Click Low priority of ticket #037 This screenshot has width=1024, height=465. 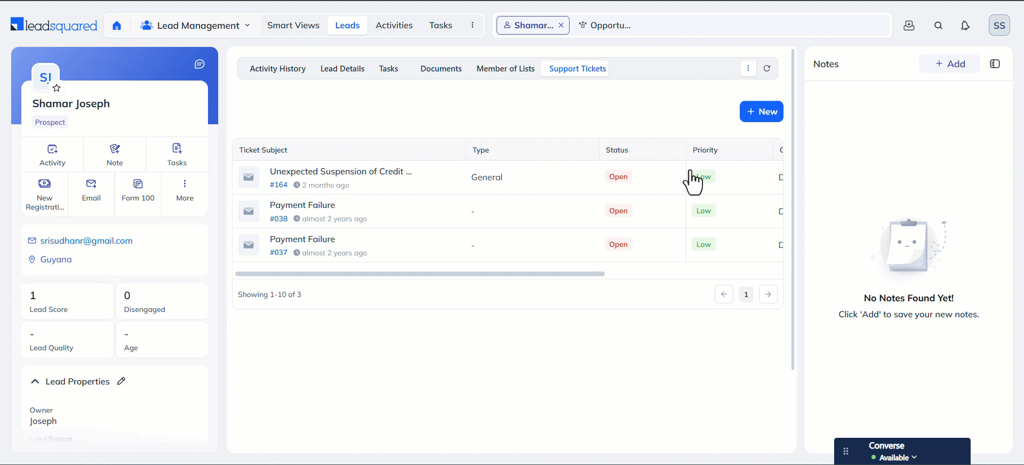[x=703, y=244]
